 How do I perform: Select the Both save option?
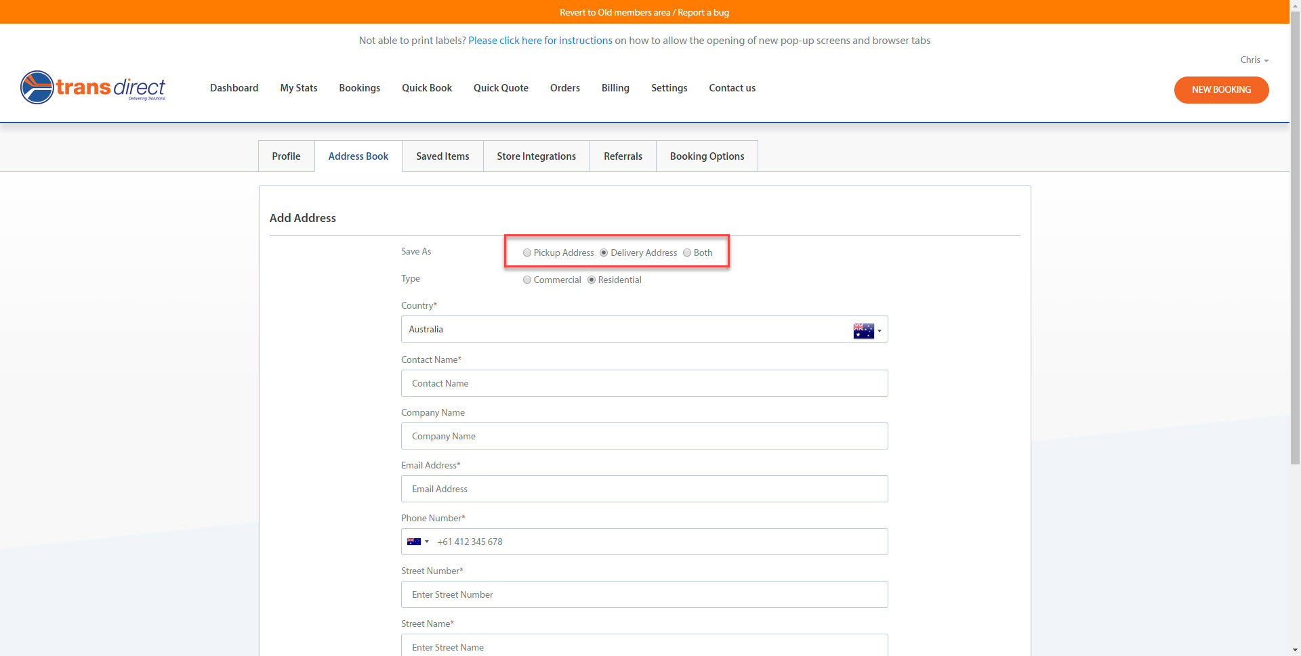687,253
